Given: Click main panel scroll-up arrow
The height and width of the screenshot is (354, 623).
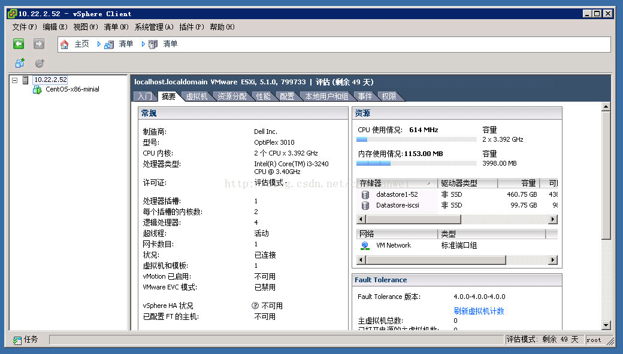Looking at the screenshot, I should tap(606, 106).
